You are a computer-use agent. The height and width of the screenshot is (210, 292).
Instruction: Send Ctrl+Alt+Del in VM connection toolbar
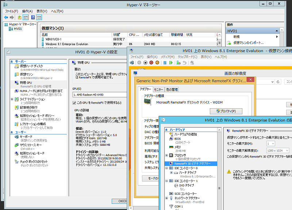(x=132, y=63)
